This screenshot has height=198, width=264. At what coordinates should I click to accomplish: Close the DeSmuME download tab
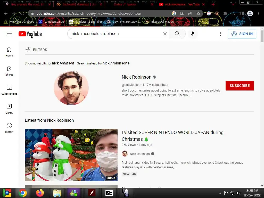[101, 5]
